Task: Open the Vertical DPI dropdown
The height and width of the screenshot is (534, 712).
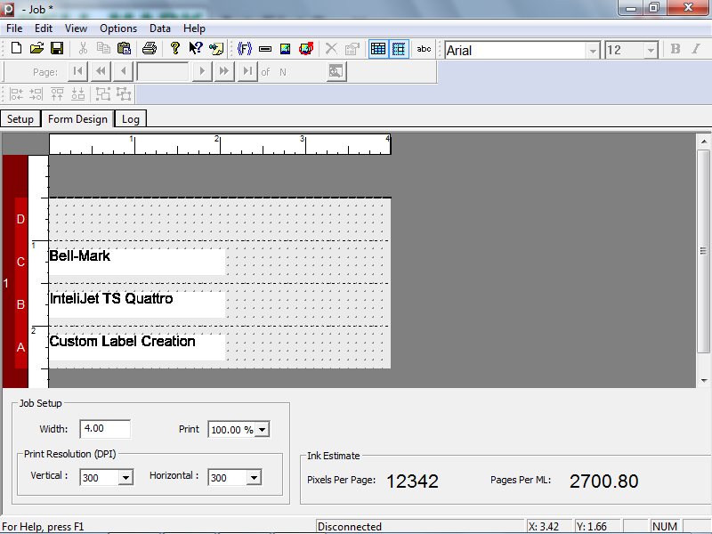Action: tap(125, 478)
